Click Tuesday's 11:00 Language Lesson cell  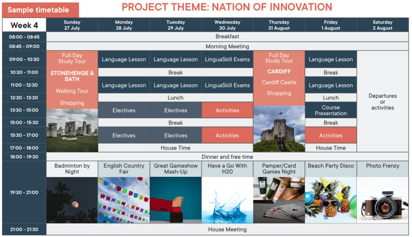[176, 85]
